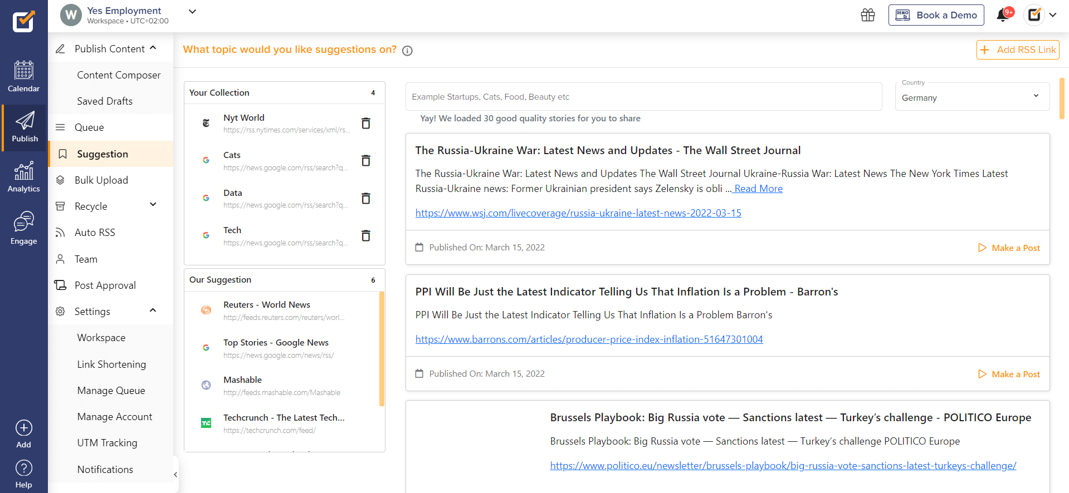1069x493 pixels.
Task: Click the profile avatar logo in header
Action: [x=1034, y=15]
